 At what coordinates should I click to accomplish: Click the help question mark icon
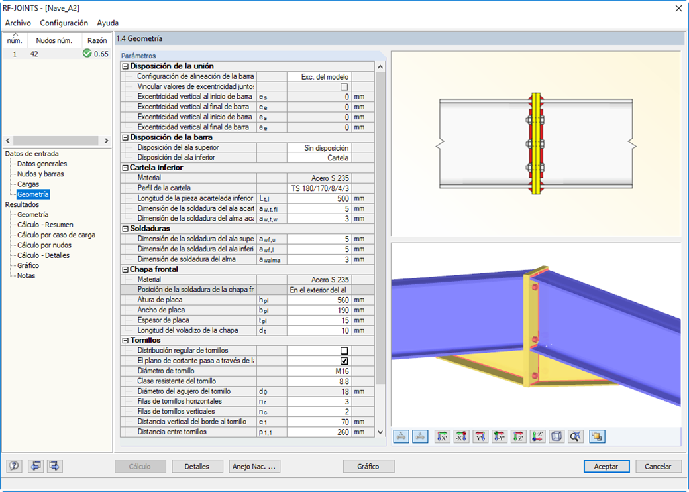[x=15, y=466]
